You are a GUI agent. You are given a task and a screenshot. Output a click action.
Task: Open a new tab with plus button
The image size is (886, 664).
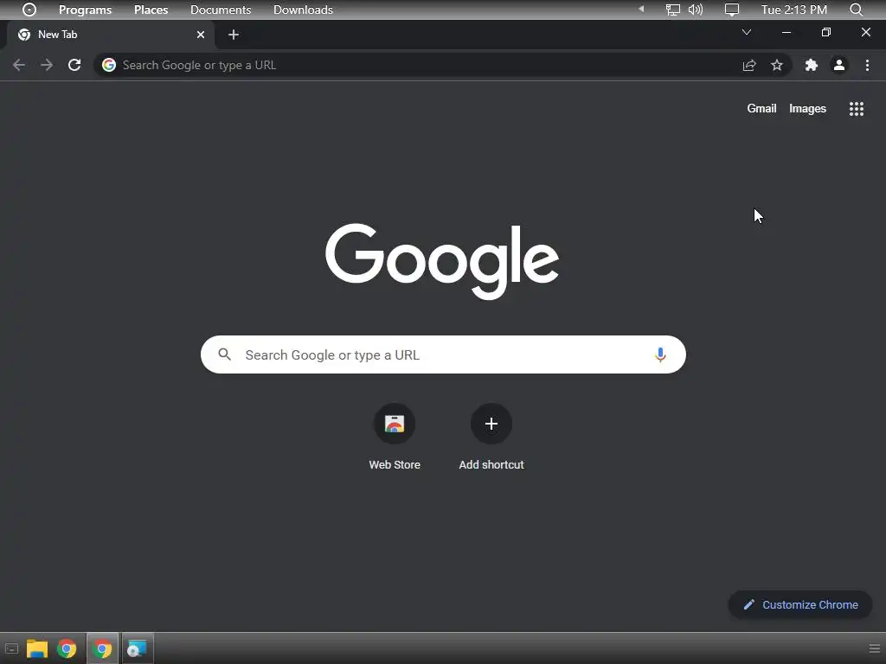(x=234, y=35)
